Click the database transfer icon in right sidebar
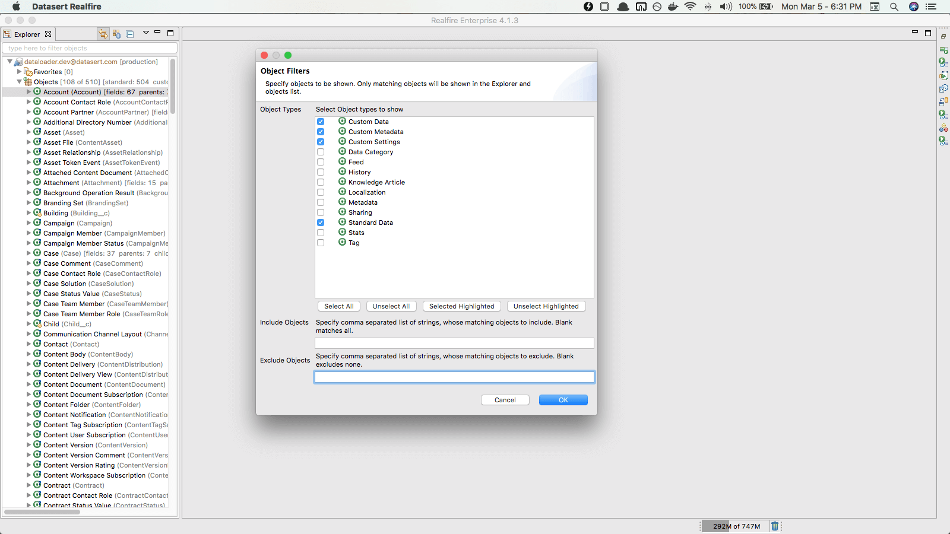 [943, 101]
